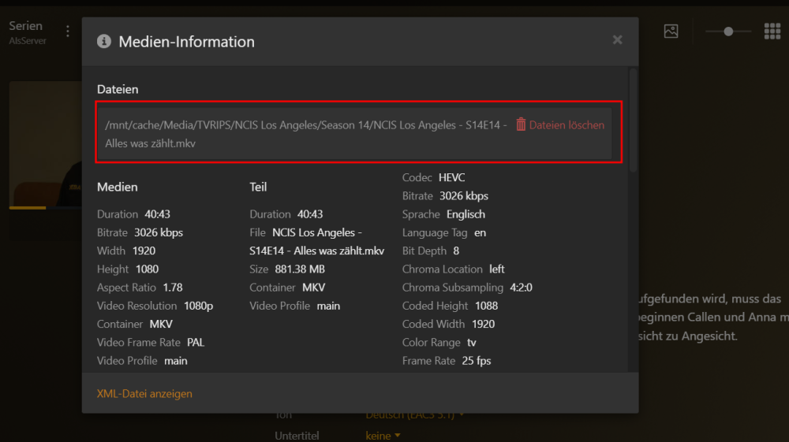
Task: Click the trash icon for Dateien löschen
Action: click(x=521, y=124)
